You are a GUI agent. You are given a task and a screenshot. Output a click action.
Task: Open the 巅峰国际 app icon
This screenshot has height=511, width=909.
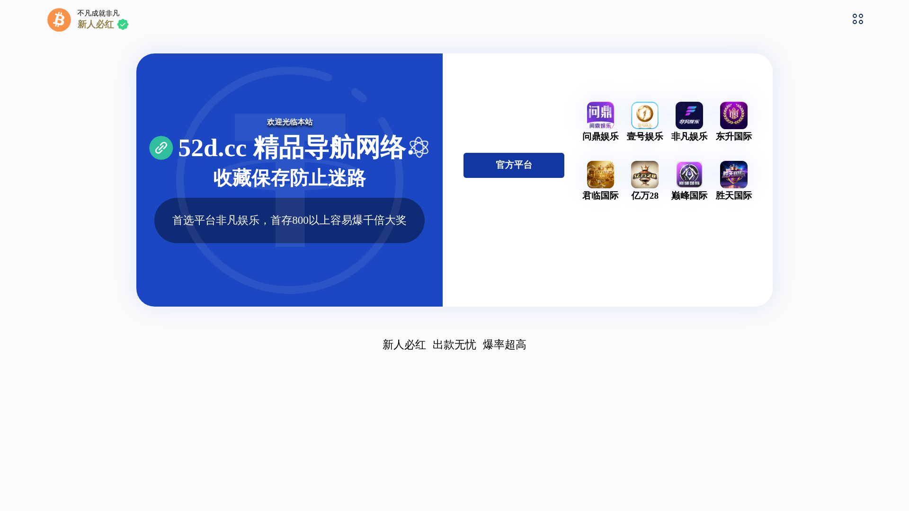point(689,175)
